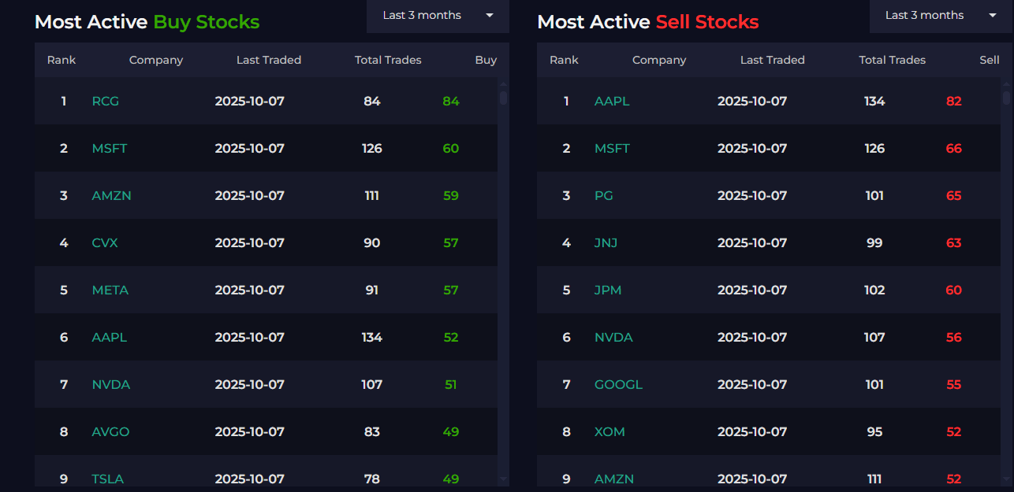Click Most Active Buy Stocks heading
The width and height of the screenshot is (1014, 492).
[x=147, y=22]
